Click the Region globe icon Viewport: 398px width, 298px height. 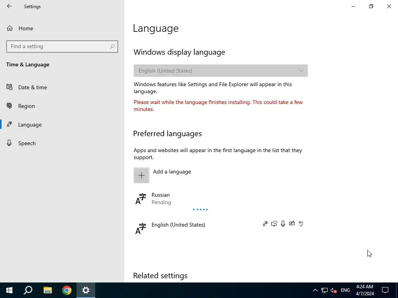tap(9, 106)
